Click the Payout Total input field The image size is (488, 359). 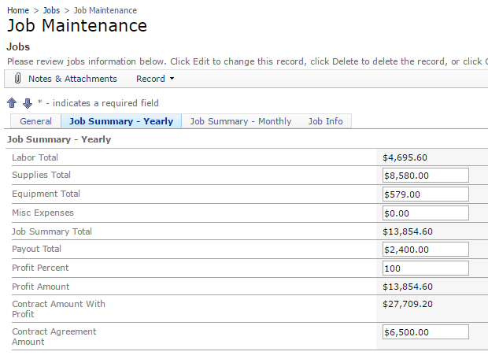pos(425,250)
